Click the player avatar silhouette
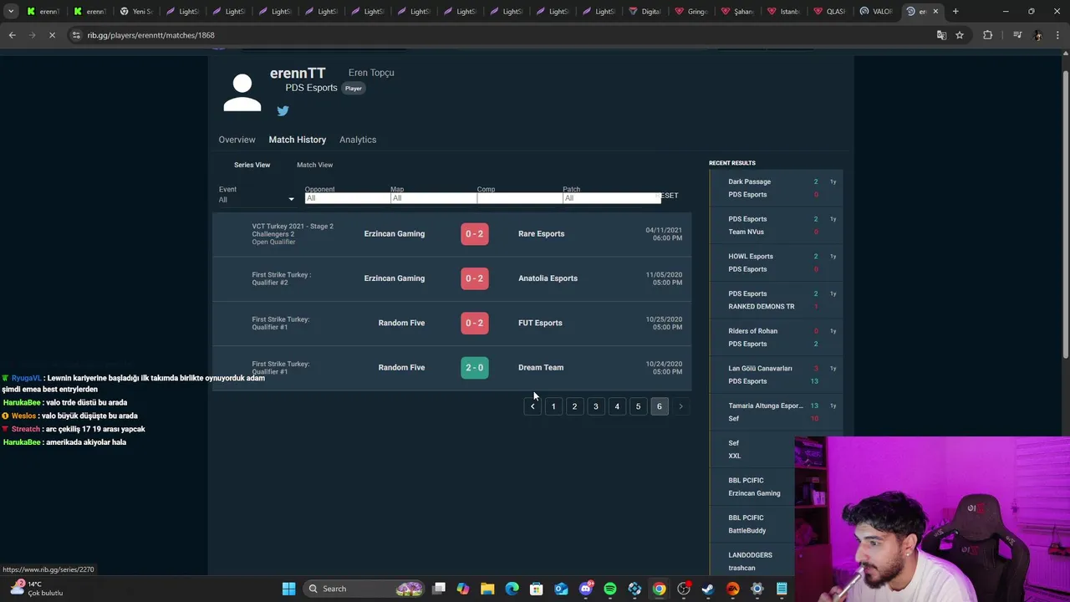 tap(242, 93)
